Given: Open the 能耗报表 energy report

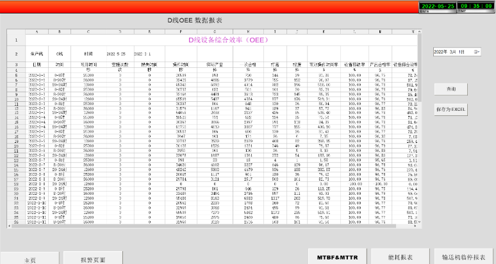Looking at the screenshot, I should coord(401,256).
